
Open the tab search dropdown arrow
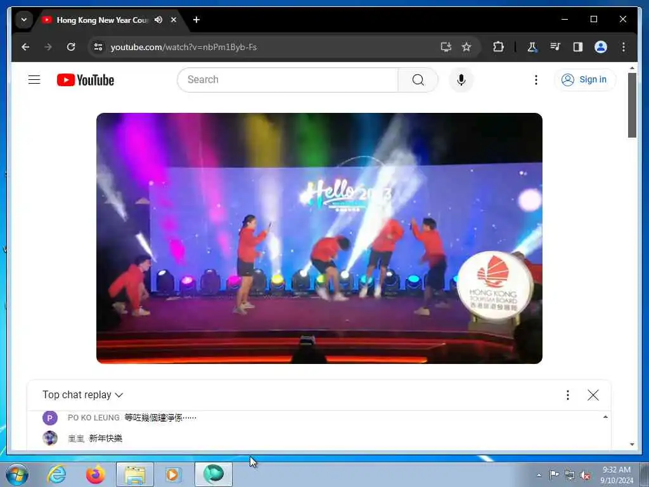click(24, 20)
